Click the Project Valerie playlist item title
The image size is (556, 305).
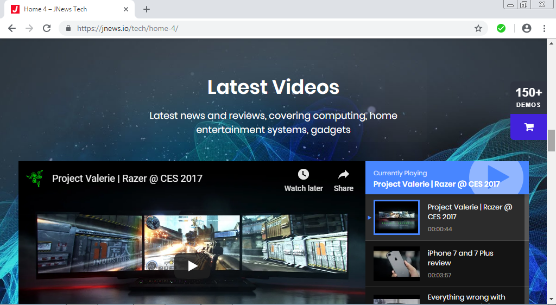[x=470, y=212]
